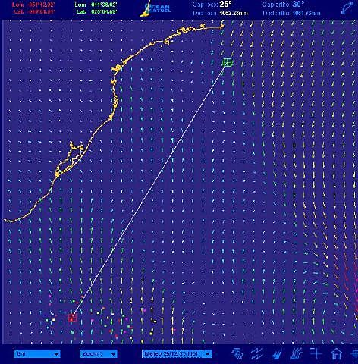Click the green Lon/Lat coordinates readout
358x364 pixels.
[x=96, y=8]
